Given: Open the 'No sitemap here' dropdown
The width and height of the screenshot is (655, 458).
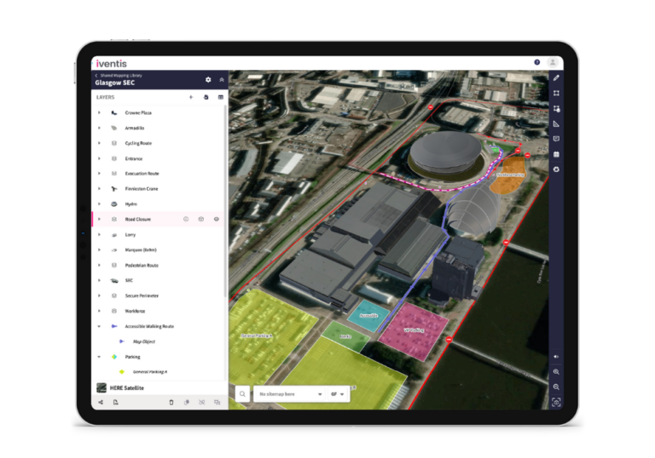Looking at the screenshot, I should 290,394.
